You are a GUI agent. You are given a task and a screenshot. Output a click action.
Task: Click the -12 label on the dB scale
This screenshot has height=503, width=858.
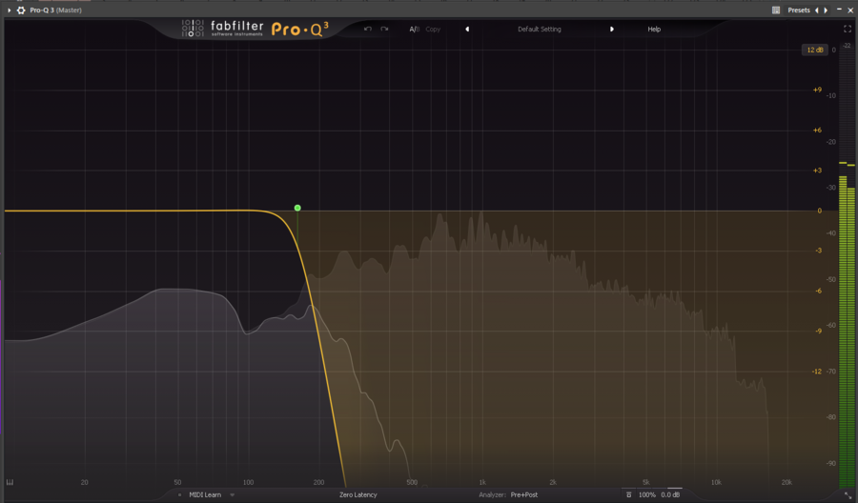click(816, 372)
